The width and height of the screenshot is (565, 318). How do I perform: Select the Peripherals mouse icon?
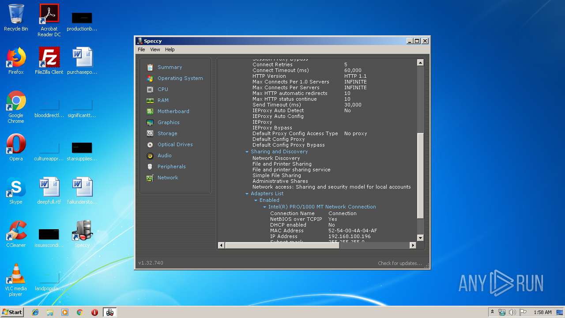[150, 167]
